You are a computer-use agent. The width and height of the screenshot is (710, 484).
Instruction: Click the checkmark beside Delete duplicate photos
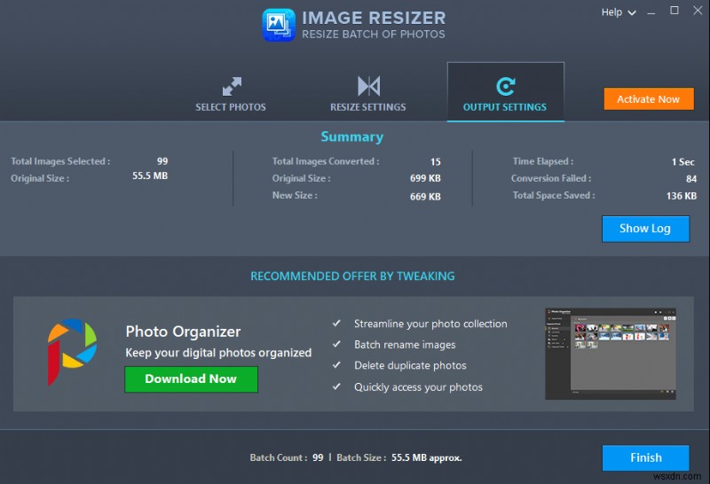coord(336,364)
